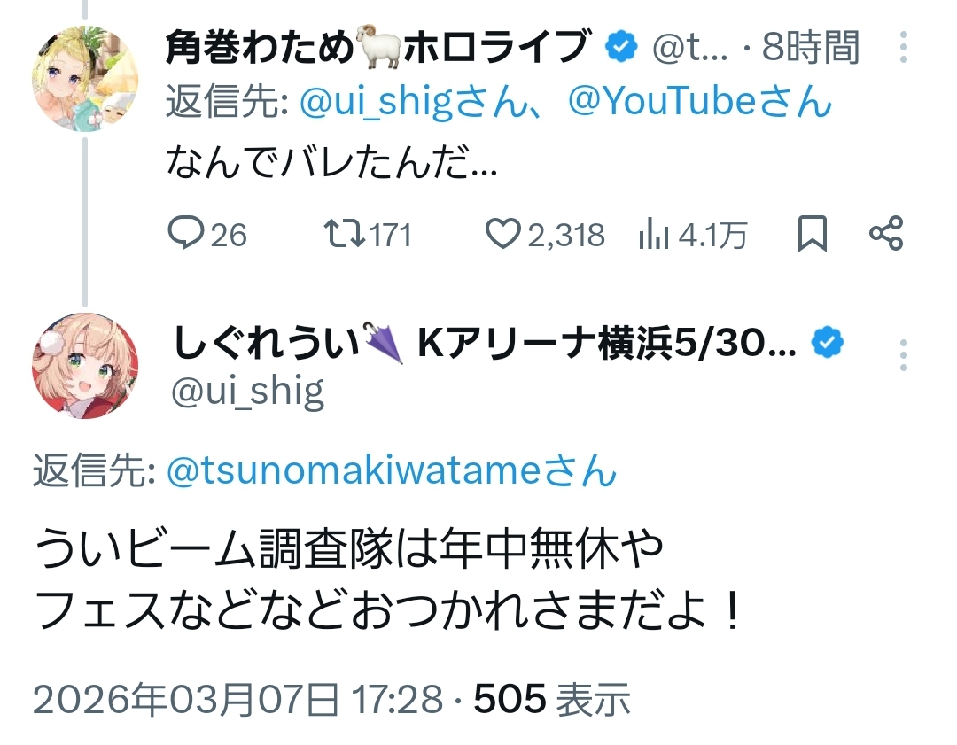957x745 pixels.
Task: Bookmark the なんでバレたんだ tweet
Action: point(812,234)
